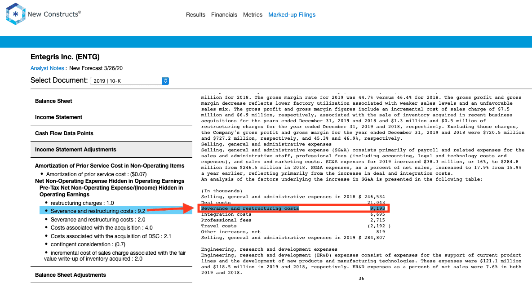Expand the Cash Flow Data Points section
532x288 pixels.
(111, 133)
